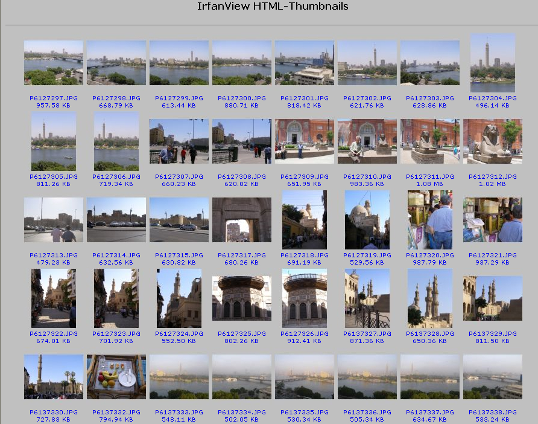Open the P6127325.JPG ornate building thumbnail

point(242,298)
